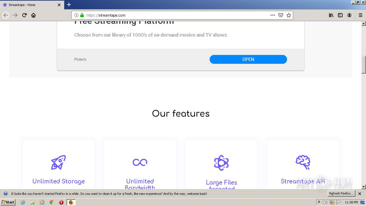Open the Firefox home page icon

tap(33, 15)
